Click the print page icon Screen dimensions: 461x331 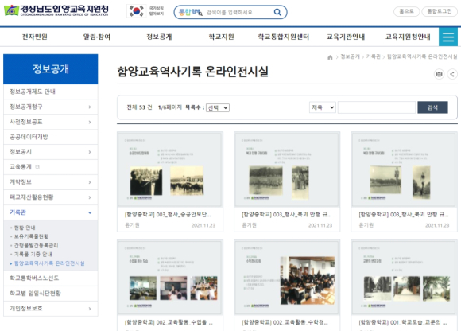(439, 74)
